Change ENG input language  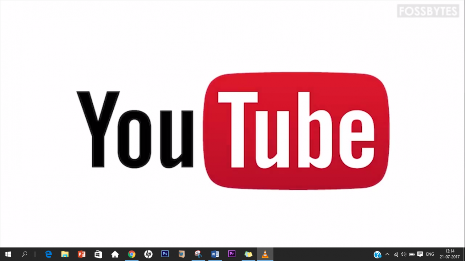(430, 254)
